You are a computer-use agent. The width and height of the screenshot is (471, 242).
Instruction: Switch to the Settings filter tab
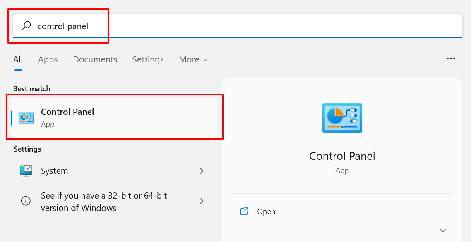tap(148, 59)
